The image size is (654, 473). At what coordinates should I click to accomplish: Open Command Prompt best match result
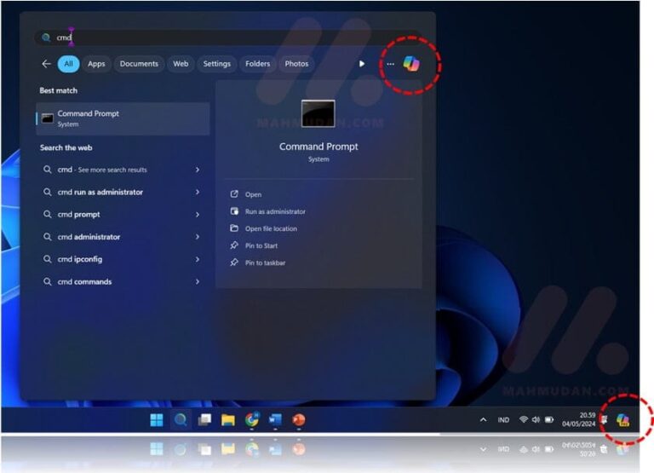pyautogui.click(x=123, y=118)
